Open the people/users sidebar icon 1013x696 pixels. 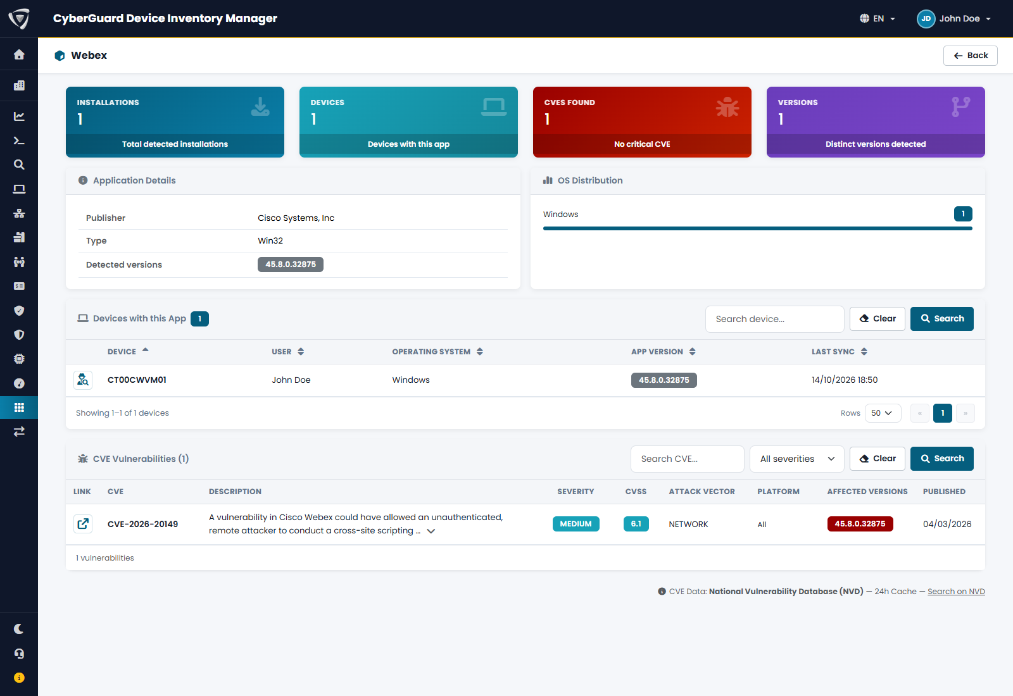click(x=19, y=262)
